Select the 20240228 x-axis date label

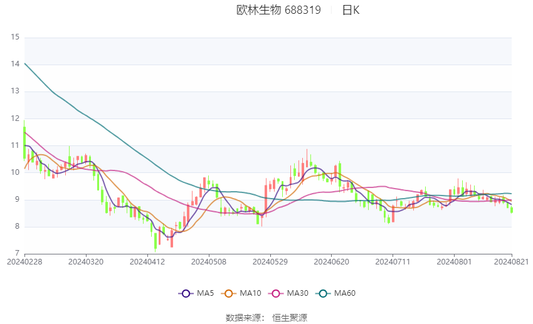coord(24,262)
